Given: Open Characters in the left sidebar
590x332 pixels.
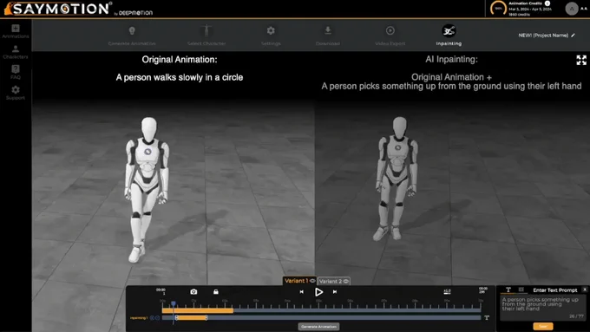Looking at the screenshot, I should tap(16, 52).
